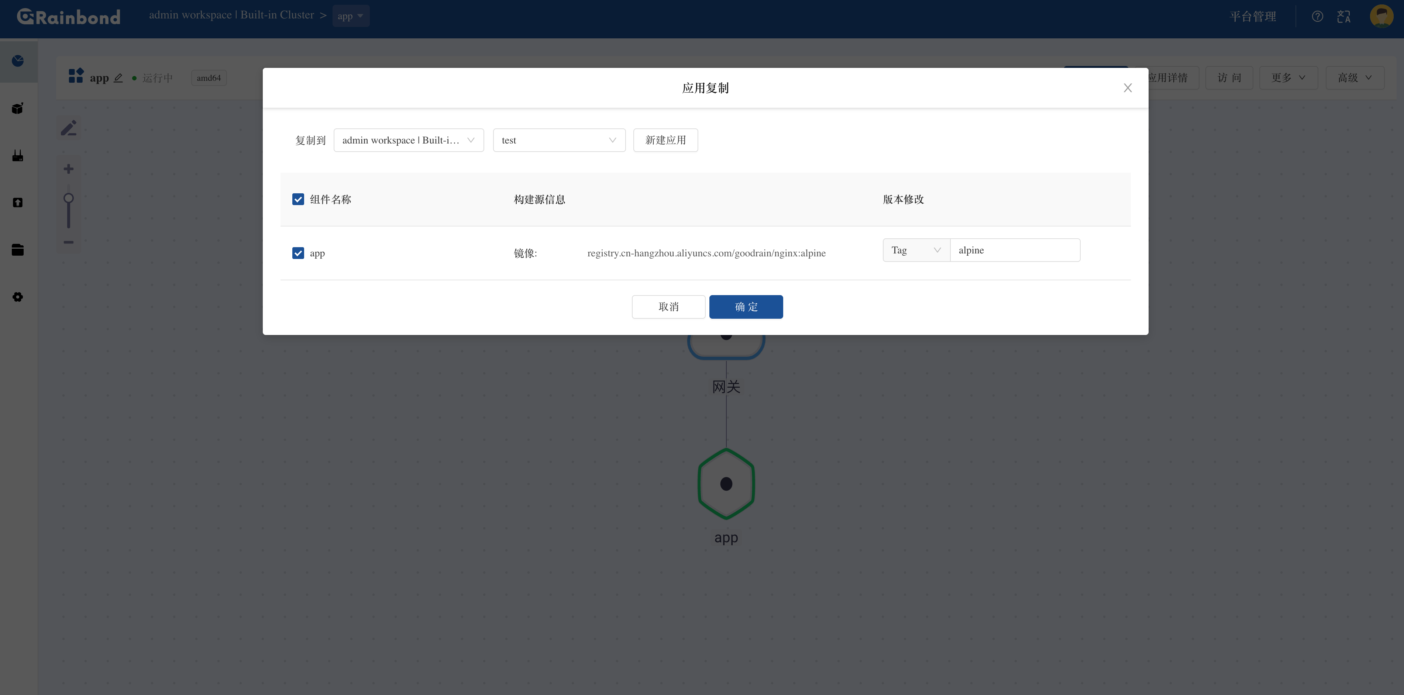Open the admin workspace target dropdown

pos(408,141)
